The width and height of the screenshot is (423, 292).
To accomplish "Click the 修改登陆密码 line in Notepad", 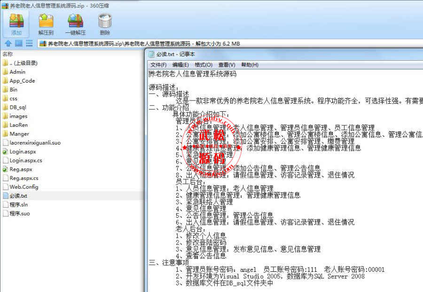I will 201,242.
